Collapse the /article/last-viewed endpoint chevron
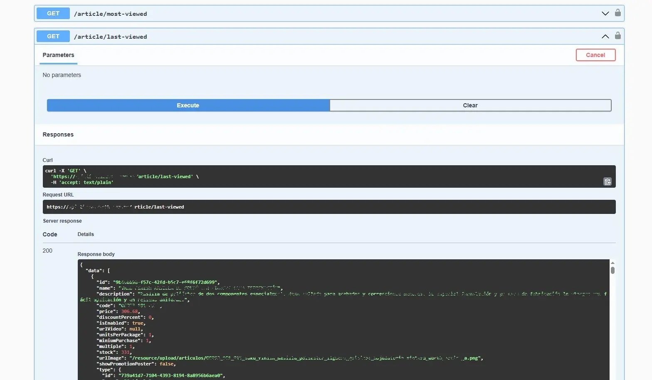The image size is (652, 380). [x=605, y=36]
